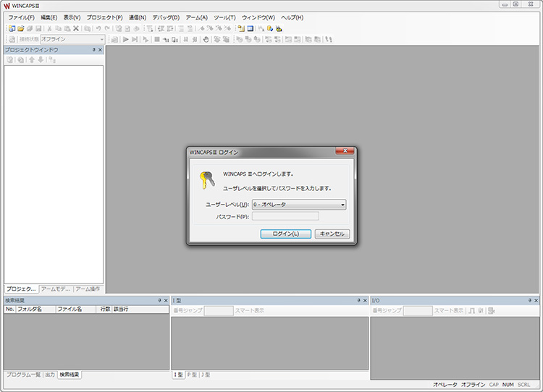Click the scissors cut icon

(x=49, y=29)
